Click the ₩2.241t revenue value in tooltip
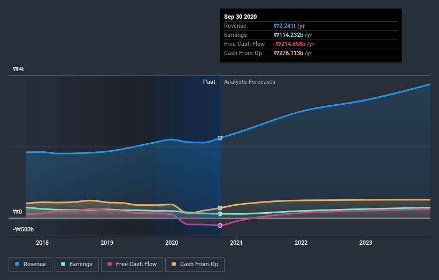Image resolution: width=439 pixels, height=280 pixels. pos(284,26)
